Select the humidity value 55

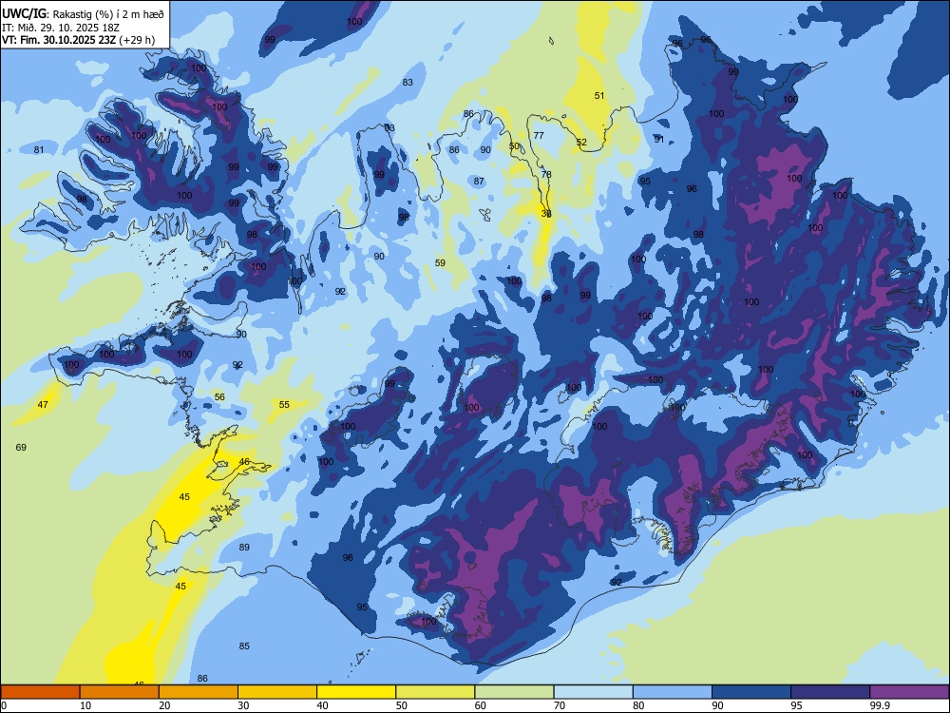[284, 404]
